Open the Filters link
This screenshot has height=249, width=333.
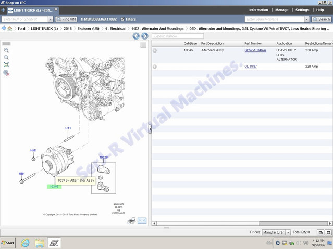131,19
